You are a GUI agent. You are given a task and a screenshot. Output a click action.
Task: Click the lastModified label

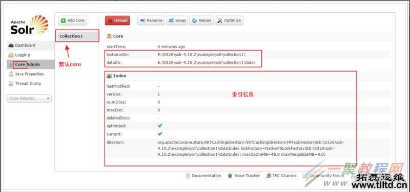(118, 86)
